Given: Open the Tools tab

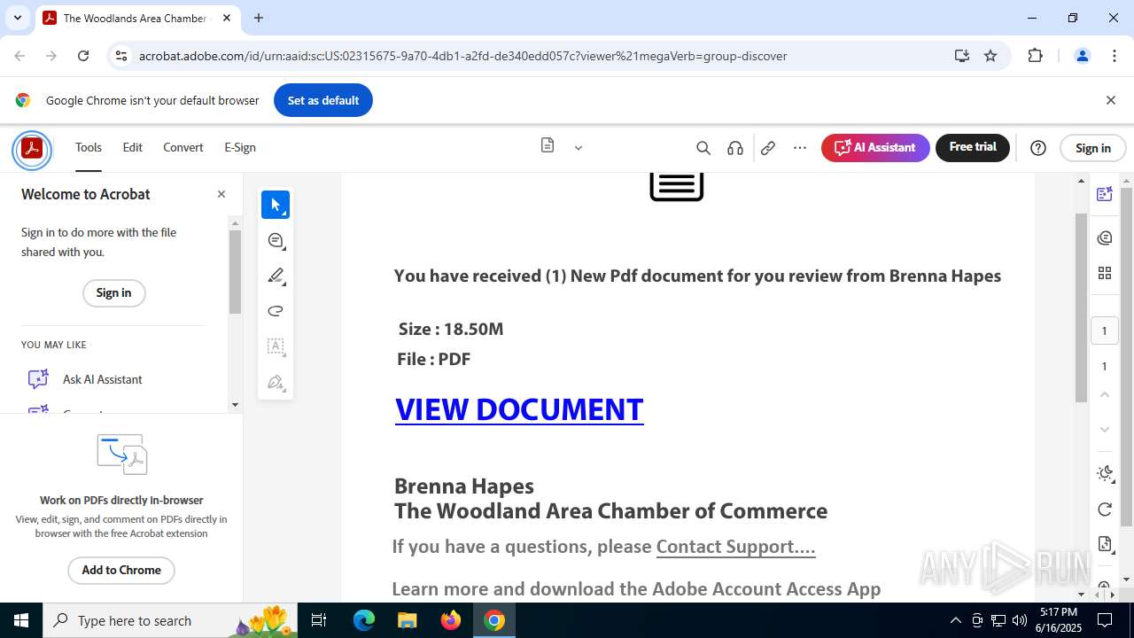Looking at the screenshot, I should (89, 147).
